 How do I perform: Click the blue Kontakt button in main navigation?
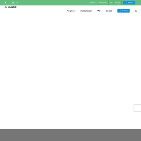pyautogui.click(x=123, y=11)
